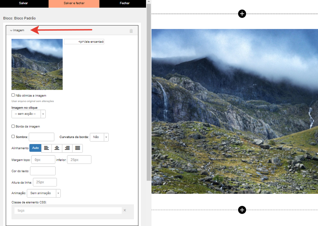The height and width of the screenshot is (226, 318).
Task: Click the plus icon above the image
Action: (242, 14)
